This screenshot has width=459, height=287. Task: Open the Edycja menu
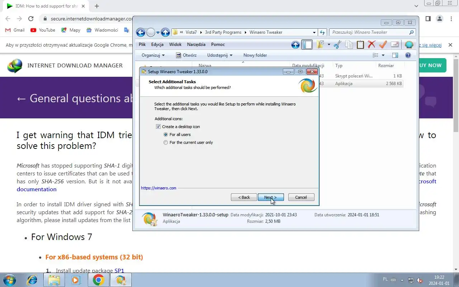(157, 44)
